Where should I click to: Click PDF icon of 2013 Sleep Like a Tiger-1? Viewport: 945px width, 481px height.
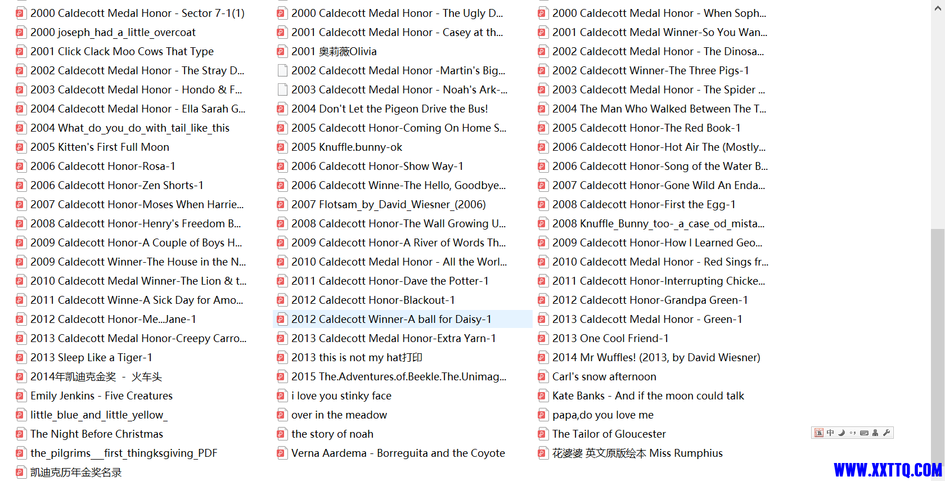pyautogui.click(x=20, y=357)
